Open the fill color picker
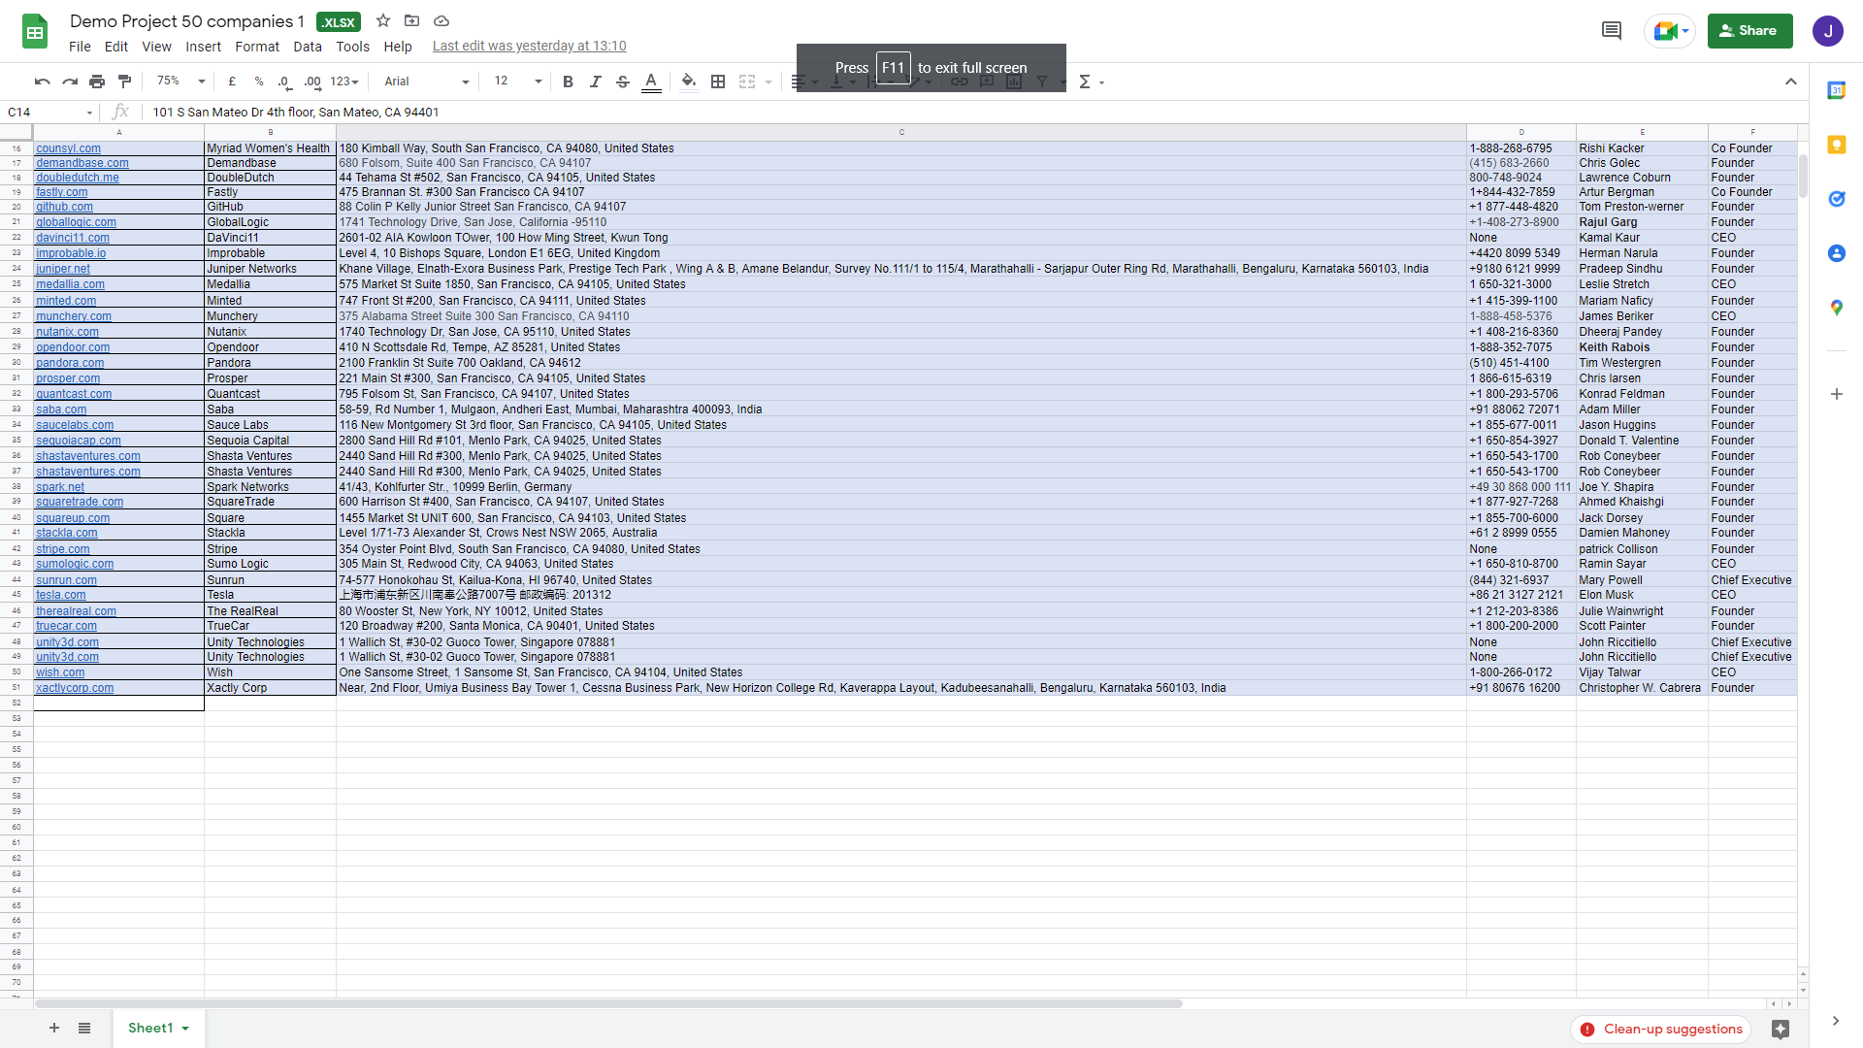 point(688,82)
